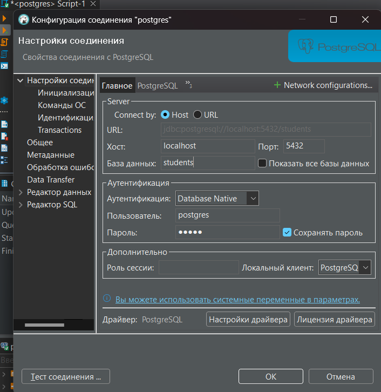Follow the системные переменные в параметрах link
Image resolution: width=381 pixels, height=392 pixels.
click(237, 300)
